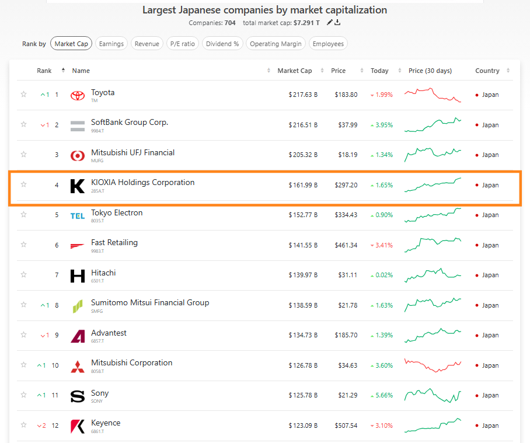
Task: Click the Keyence logo icon
Action: point(78,426)
